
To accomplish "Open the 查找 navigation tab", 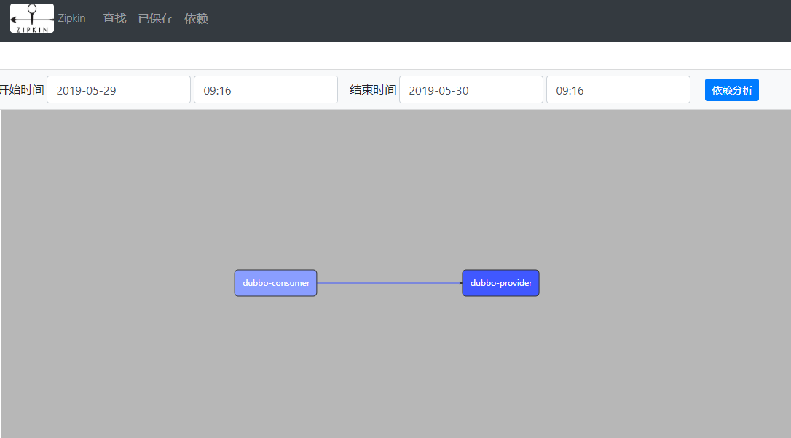I will point(114,19).
